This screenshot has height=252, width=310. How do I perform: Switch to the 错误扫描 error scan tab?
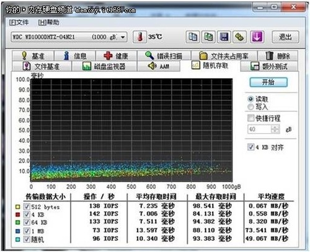[x=164, y=56]
